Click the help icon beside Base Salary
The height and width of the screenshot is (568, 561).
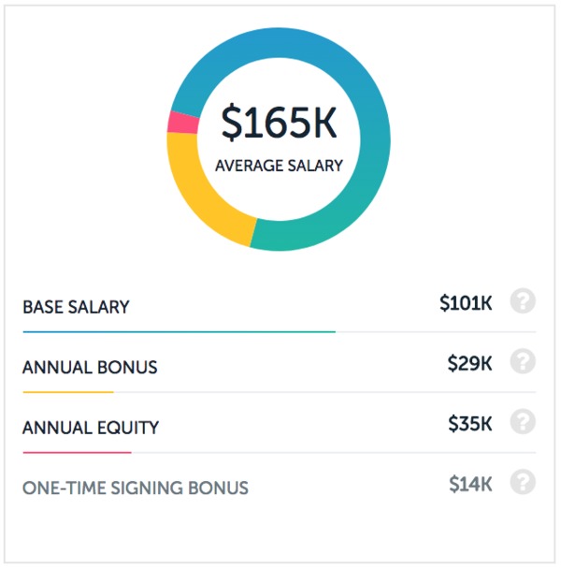(523, 301)
